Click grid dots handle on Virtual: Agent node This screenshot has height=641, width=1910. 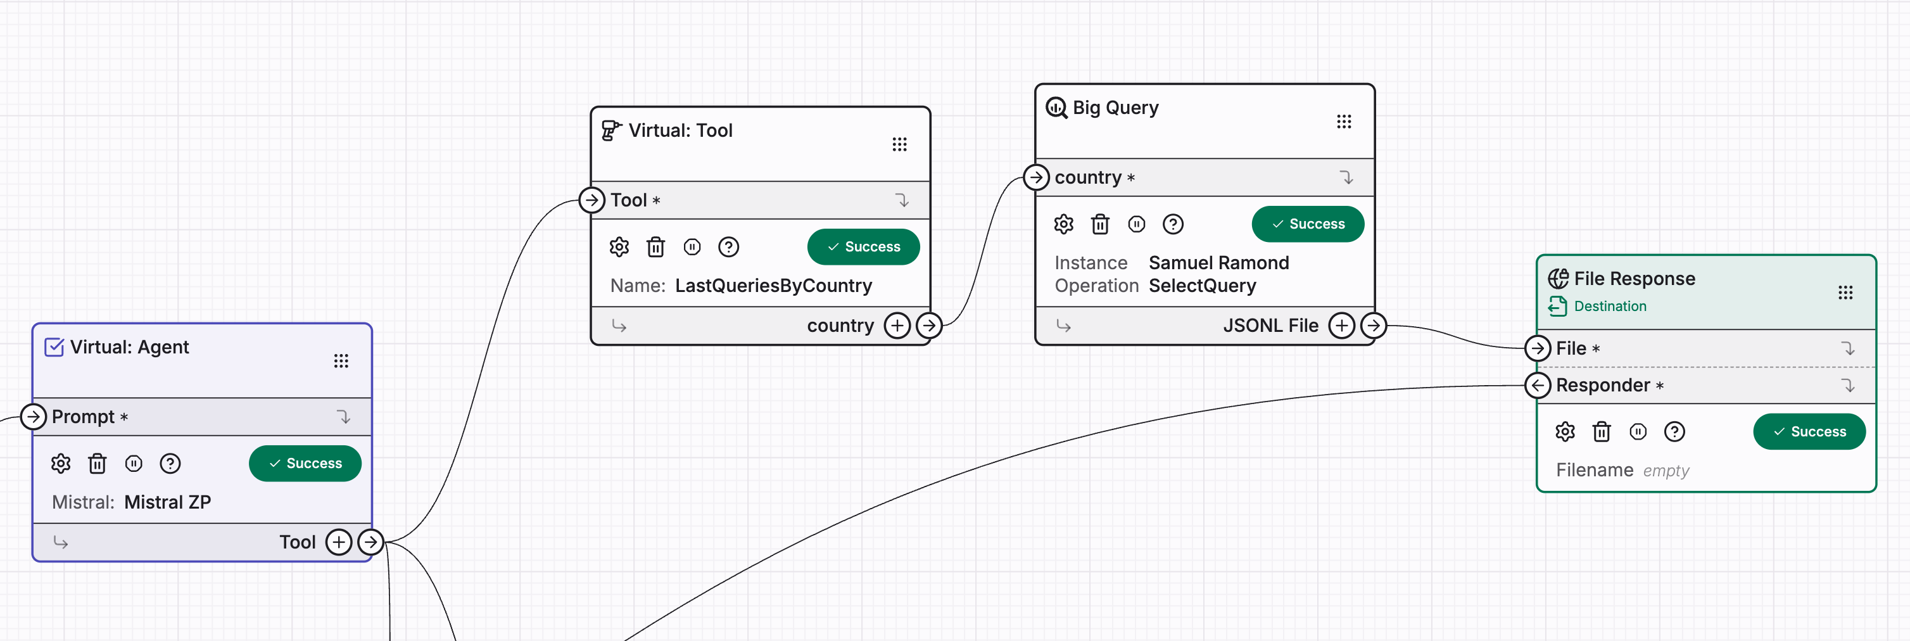(341, 361)
